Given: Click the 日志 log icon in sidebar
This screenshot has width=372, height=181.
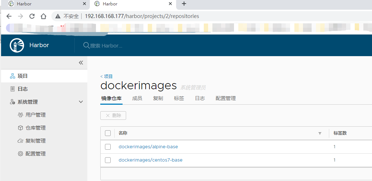Looking at the screenshot, I should coord(13,89).
